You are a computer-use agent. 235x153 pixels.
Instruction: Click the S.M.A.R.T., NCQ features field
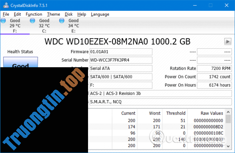pyautogui.click(x=161, y=102)
